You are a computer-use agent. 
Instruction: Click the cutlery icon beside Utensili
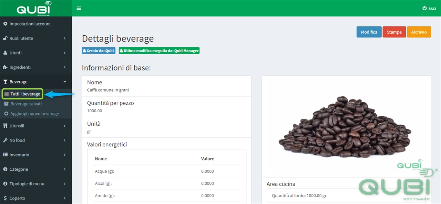pos(5,126)
